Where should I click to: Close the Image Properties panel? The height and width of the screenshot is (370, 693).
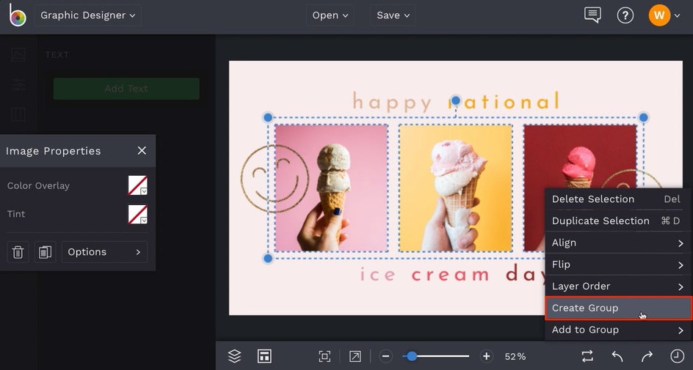click(x=142, y=151)
